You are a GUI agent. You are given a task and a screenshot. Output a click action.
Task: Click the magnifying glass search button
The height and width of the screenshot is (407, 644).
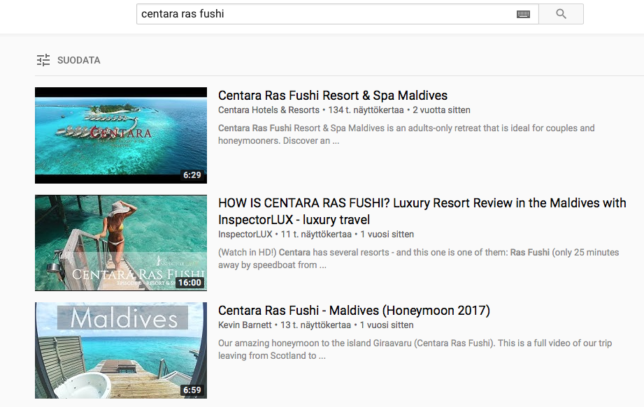coord(561,14)
